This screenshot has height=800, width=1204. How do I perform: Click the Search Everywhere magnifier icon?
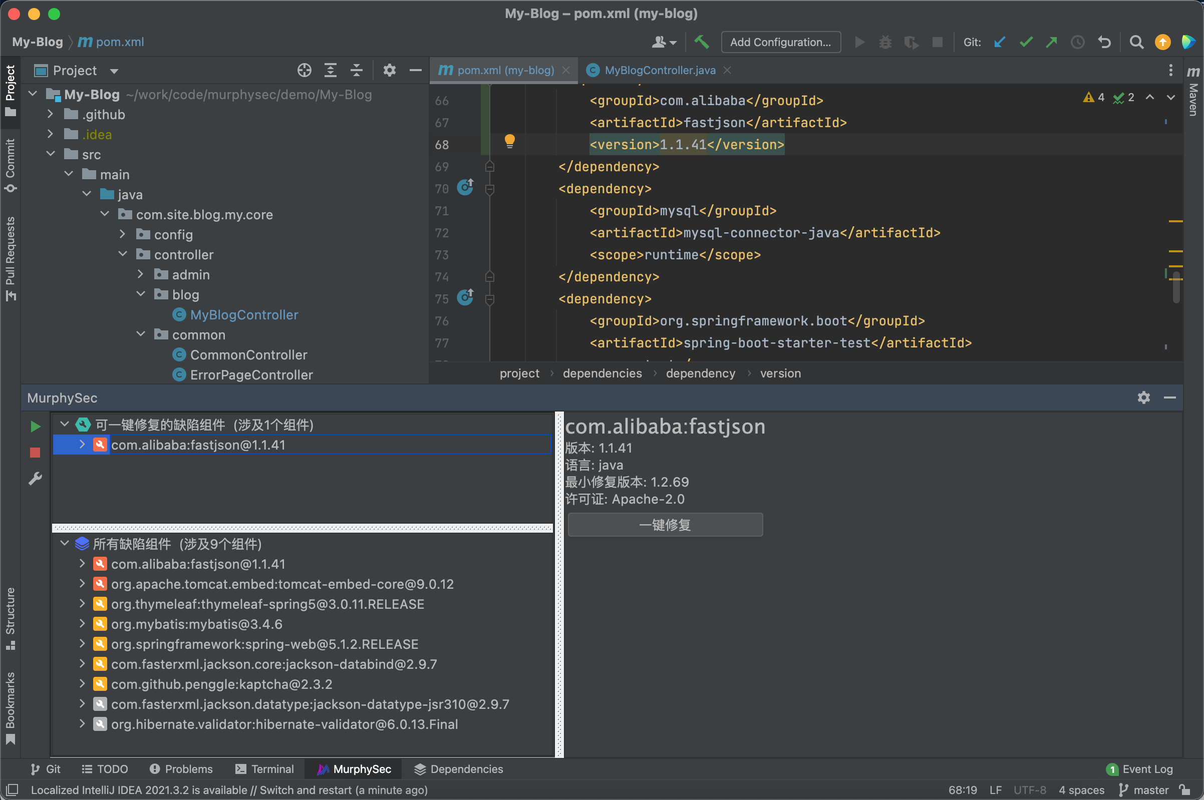pyautogui.click(x=1136, y=42)
